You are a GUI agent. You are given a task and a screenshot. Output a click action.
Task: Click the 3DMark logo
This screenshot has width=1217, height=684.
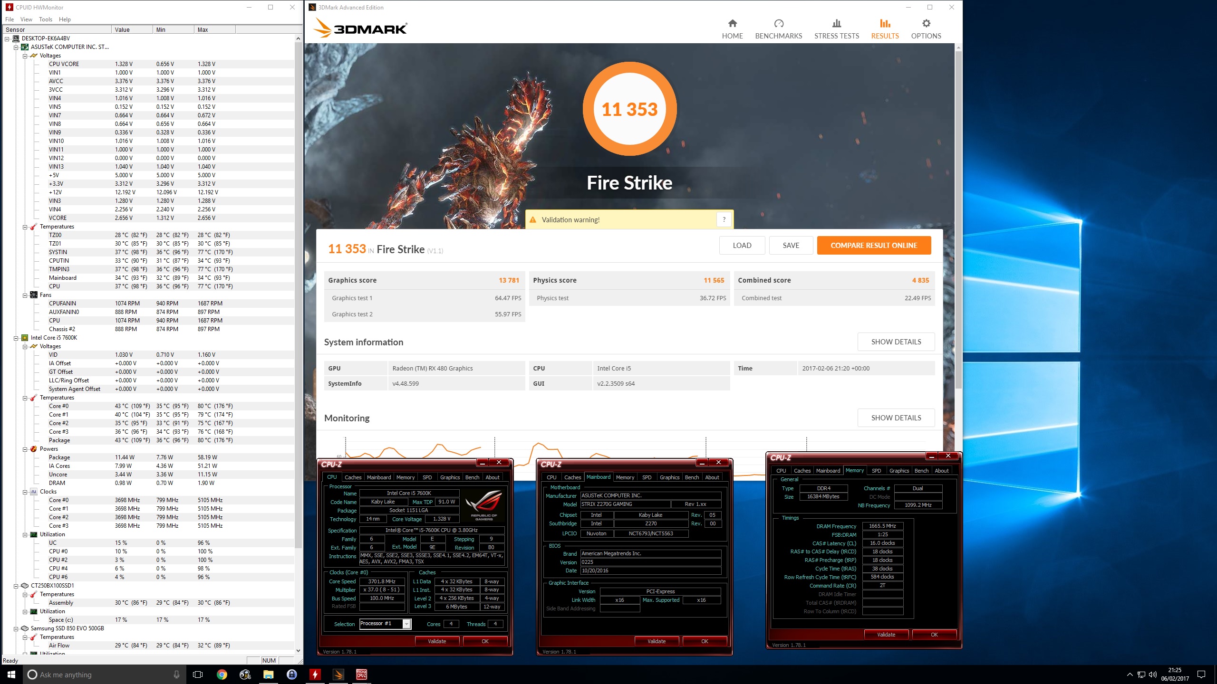[360, 28]
